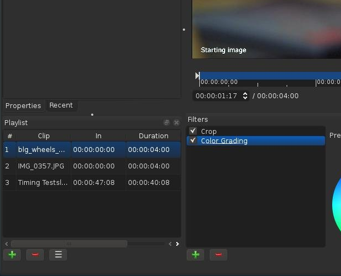341x276 pixels.
Task: Toggle the Crop filter checkbox
Action: click(193, 131)
